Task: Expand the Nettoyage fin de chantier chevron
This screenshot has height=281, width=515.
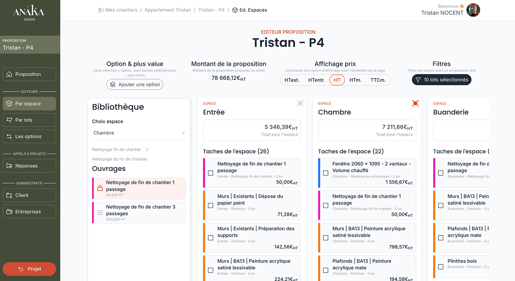Action: pos(147,149)
